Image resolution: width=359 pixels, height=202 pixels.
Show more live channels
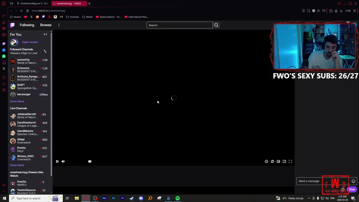[17, 165]
